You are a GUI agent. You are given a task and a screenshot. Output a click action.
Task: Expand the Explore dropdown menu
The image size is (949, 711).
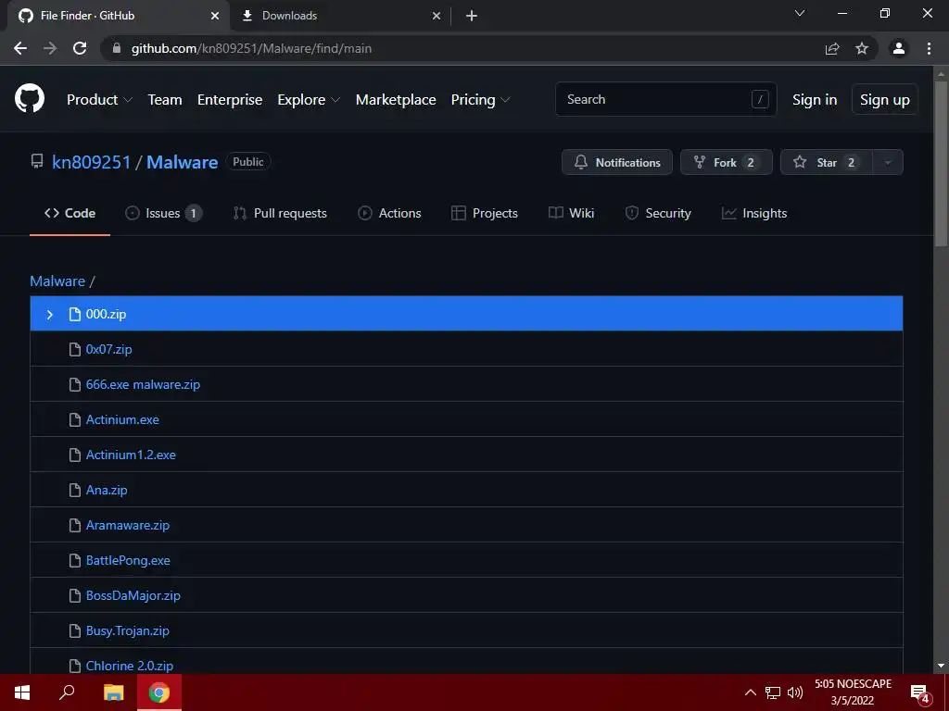(309, 100)
